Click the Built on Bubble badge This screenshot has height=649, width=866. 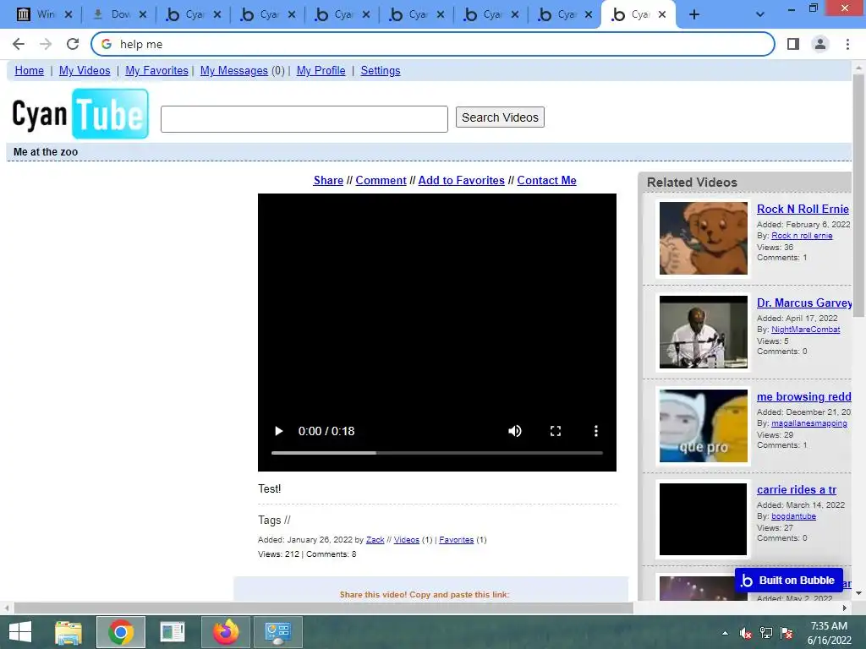789,580
